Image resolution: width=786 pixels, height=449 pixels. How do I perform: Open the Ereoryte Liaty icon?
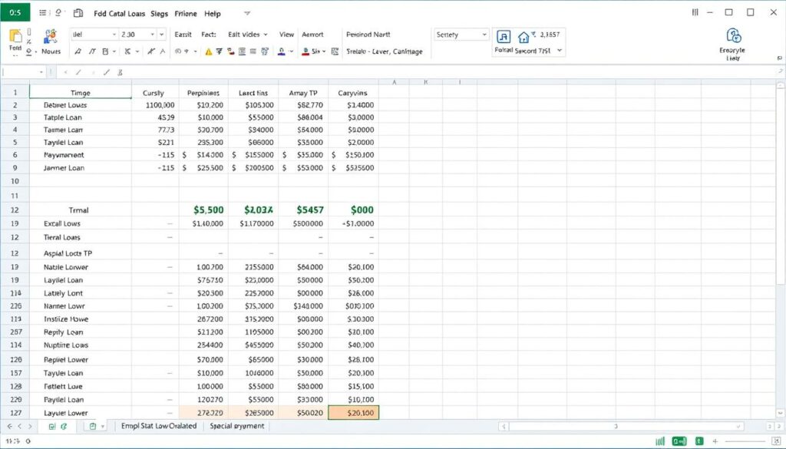click(x=733, y=35)
